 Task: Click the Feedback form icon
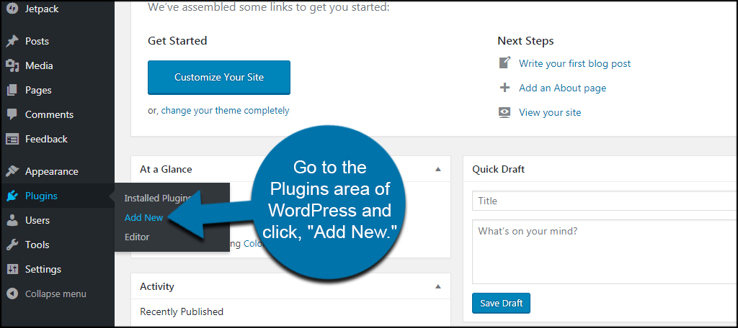point(12,139)
